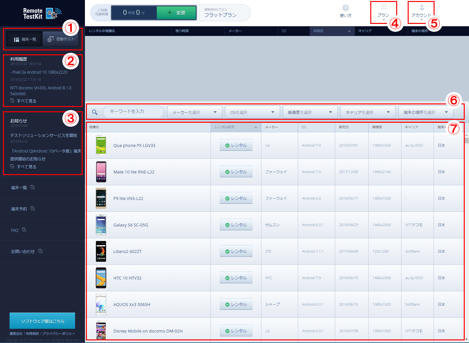Rent the AQUOS Xx3 506SH

tap(236, 304)
